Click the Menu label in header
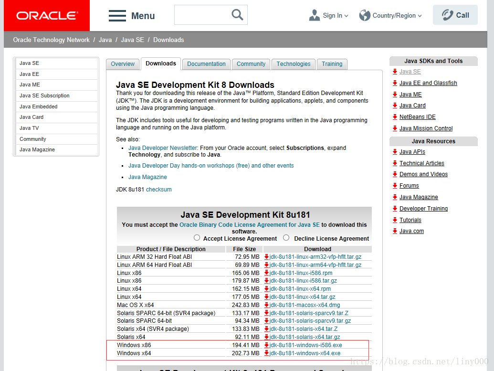This screenshot has width=494, height=371. click(143, 16)
